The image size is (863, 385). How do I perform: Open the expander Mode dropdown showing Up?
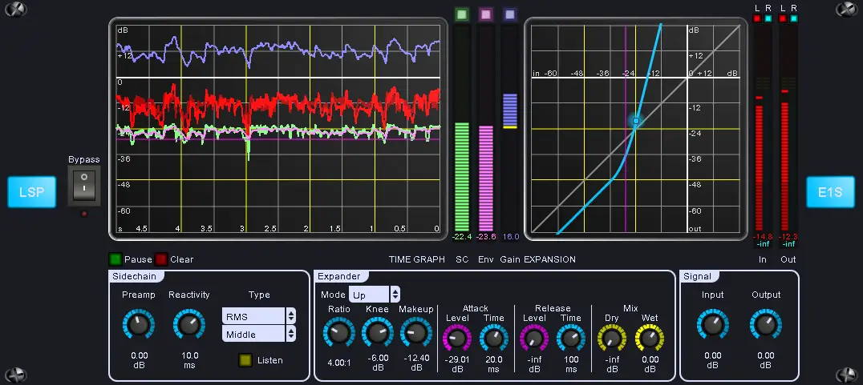[x=375, y=295]
